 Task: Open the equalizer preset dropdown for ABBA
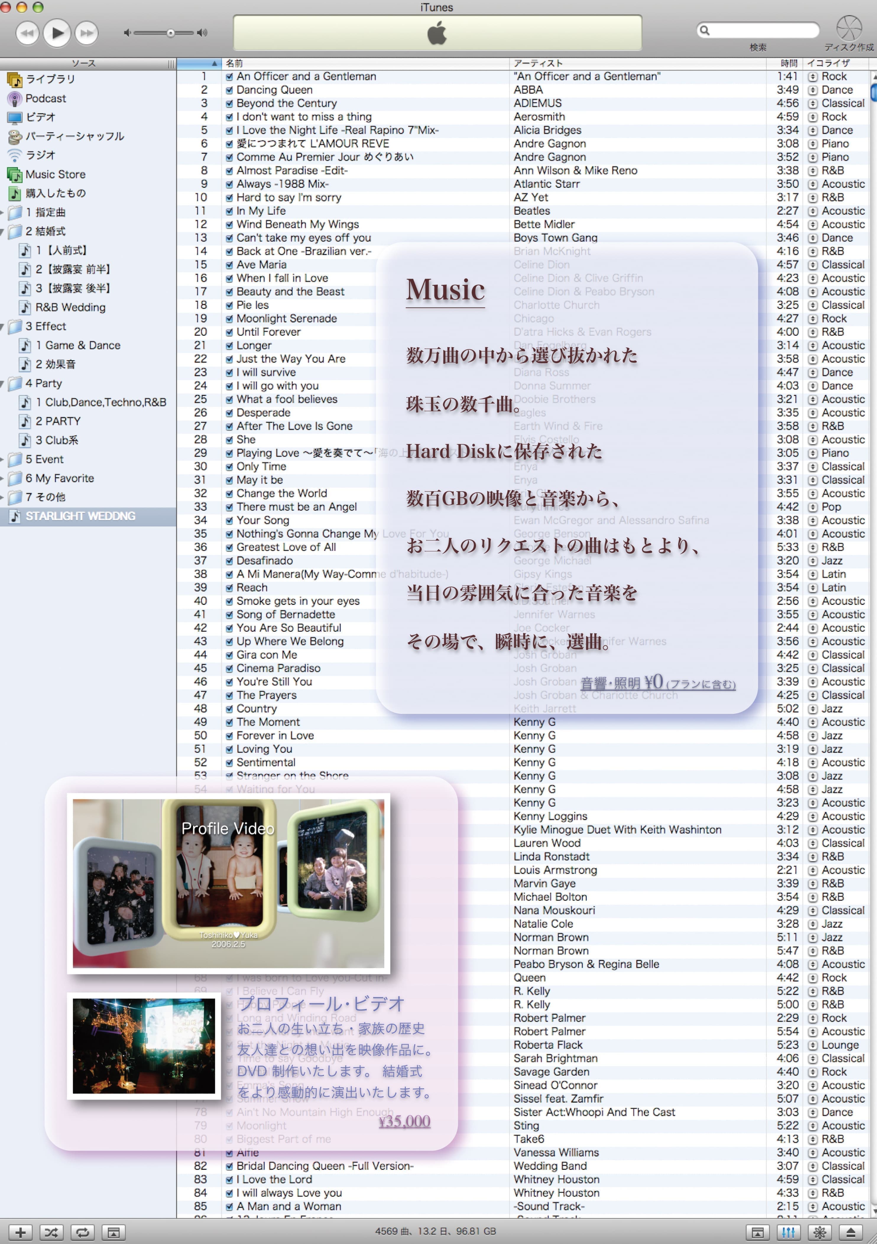pos(813,90)
